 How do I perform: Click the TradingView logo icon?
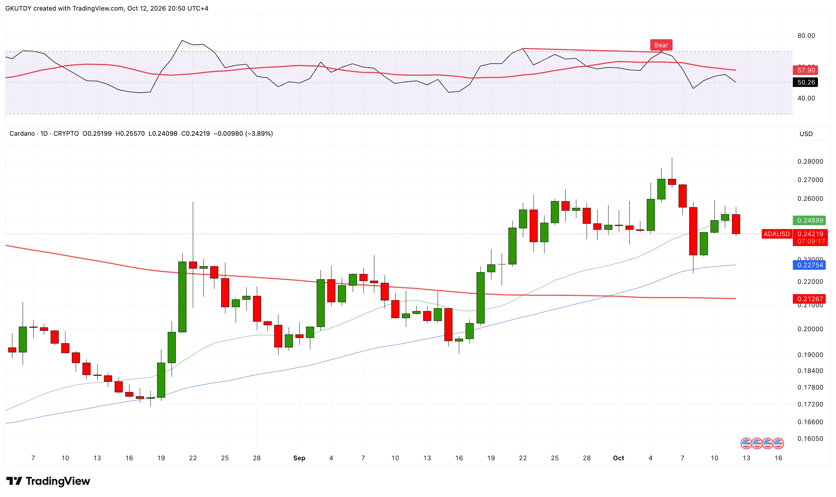point(14,481)
